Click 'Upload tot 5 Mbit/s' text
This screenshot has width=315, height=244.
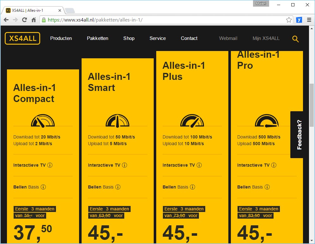click(107, 144)
